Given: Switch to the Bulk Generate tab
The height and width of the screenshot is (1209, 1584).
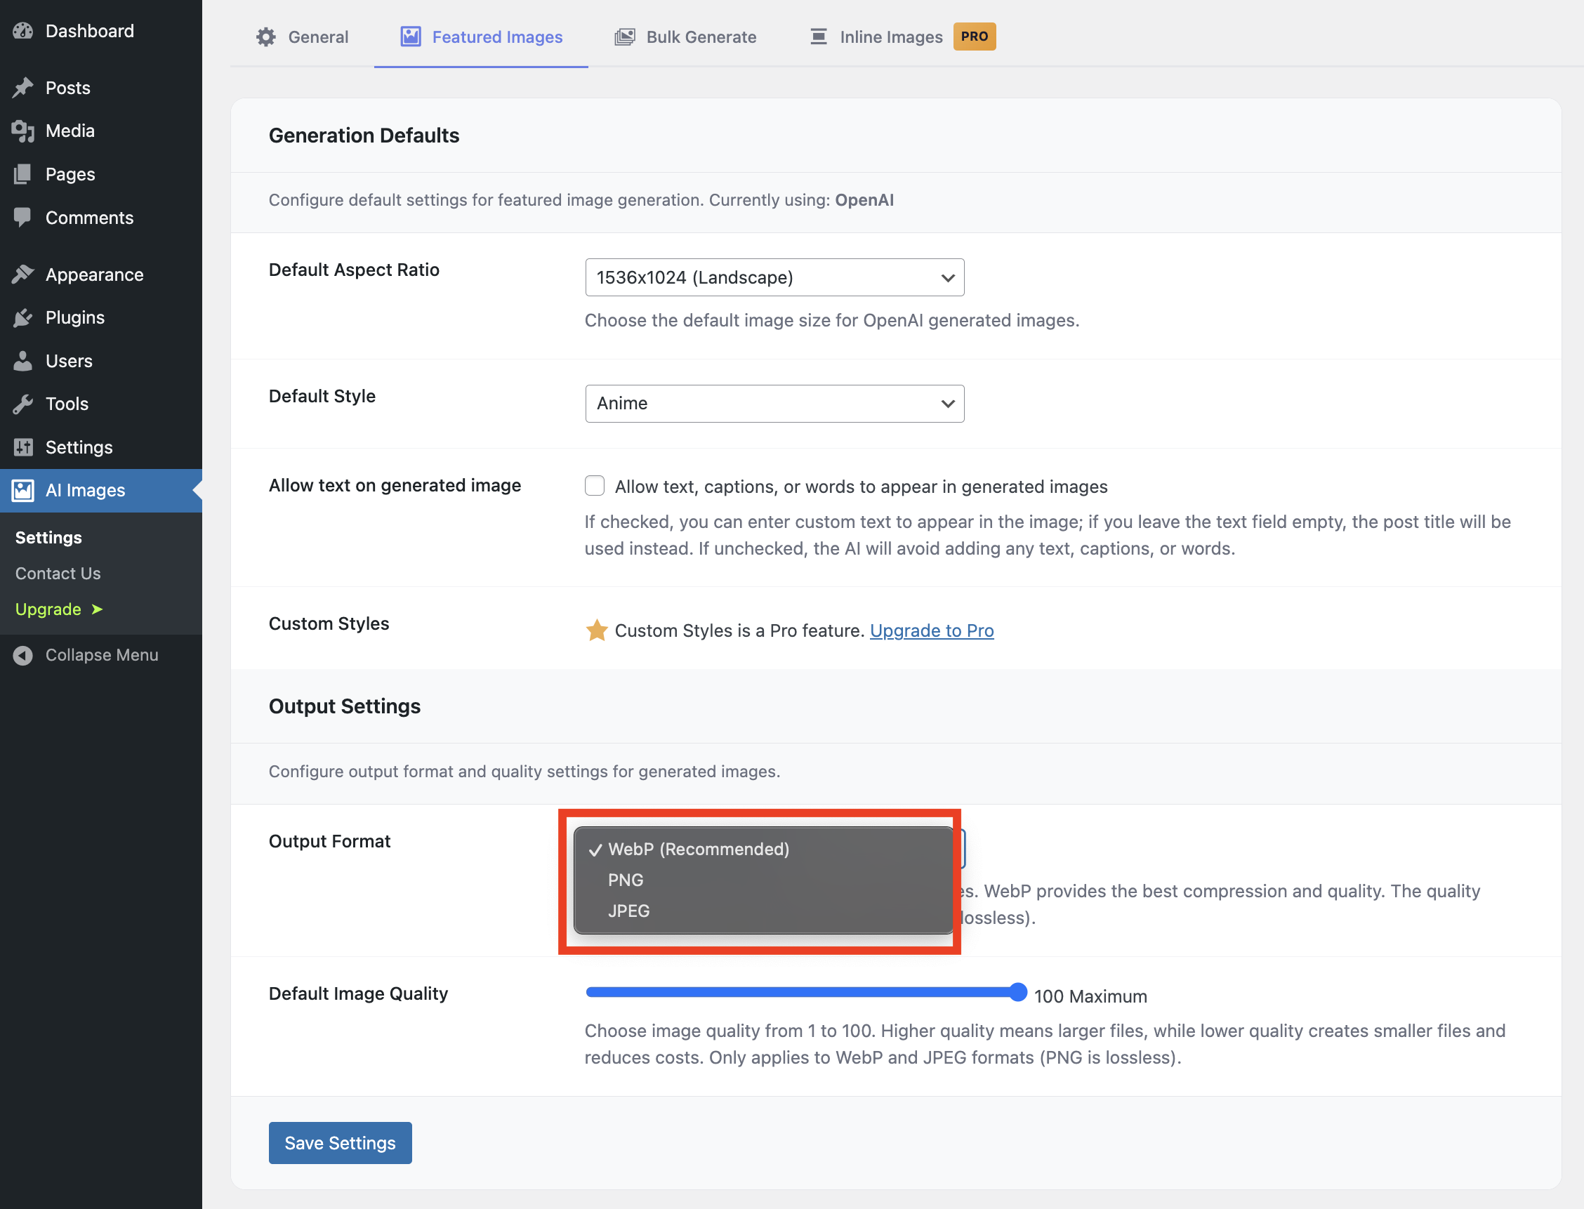Looking at the screenshot, I should (685, 37).
